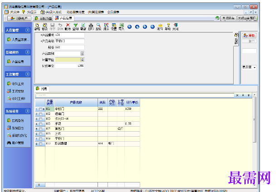Screen dimensions: 279x192
Task: Click the 刷新 (Refresh) toolbar icon
Action: click(x=83, y=27)
